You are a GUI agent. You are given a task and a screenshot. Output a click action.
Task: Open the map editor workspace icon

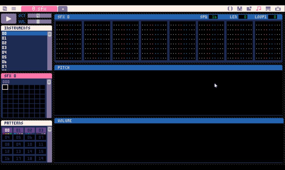click(249, 9)
